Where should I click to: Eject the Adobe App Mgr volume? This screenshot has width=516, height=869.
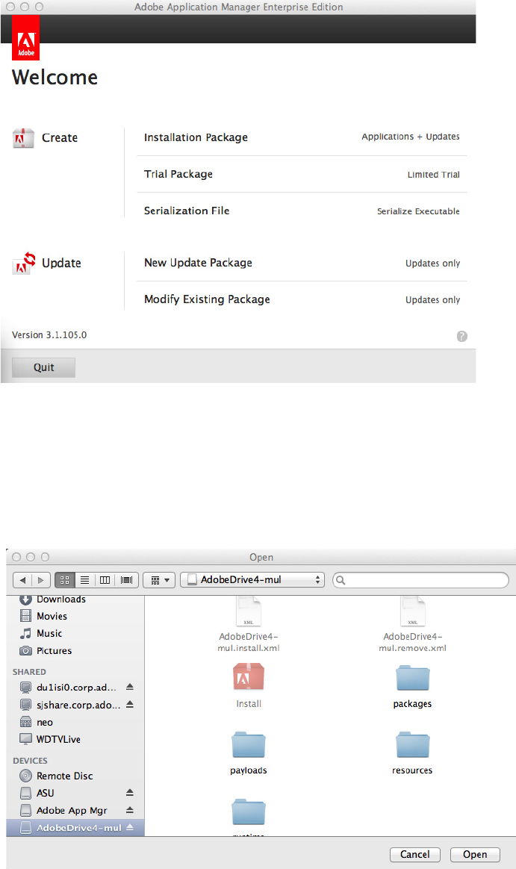(x=130, y=810)
